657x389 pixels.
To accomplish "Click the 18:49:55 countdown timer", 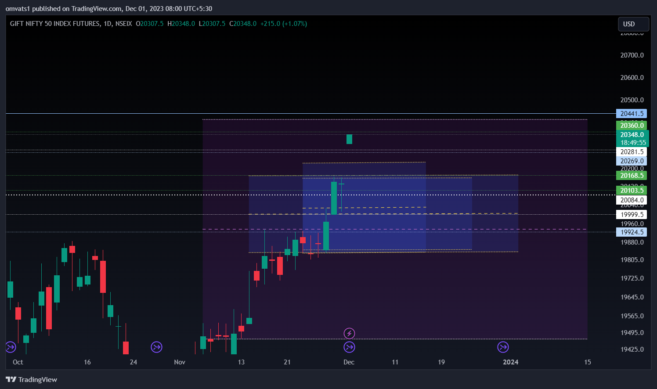I will pos(633,143).
